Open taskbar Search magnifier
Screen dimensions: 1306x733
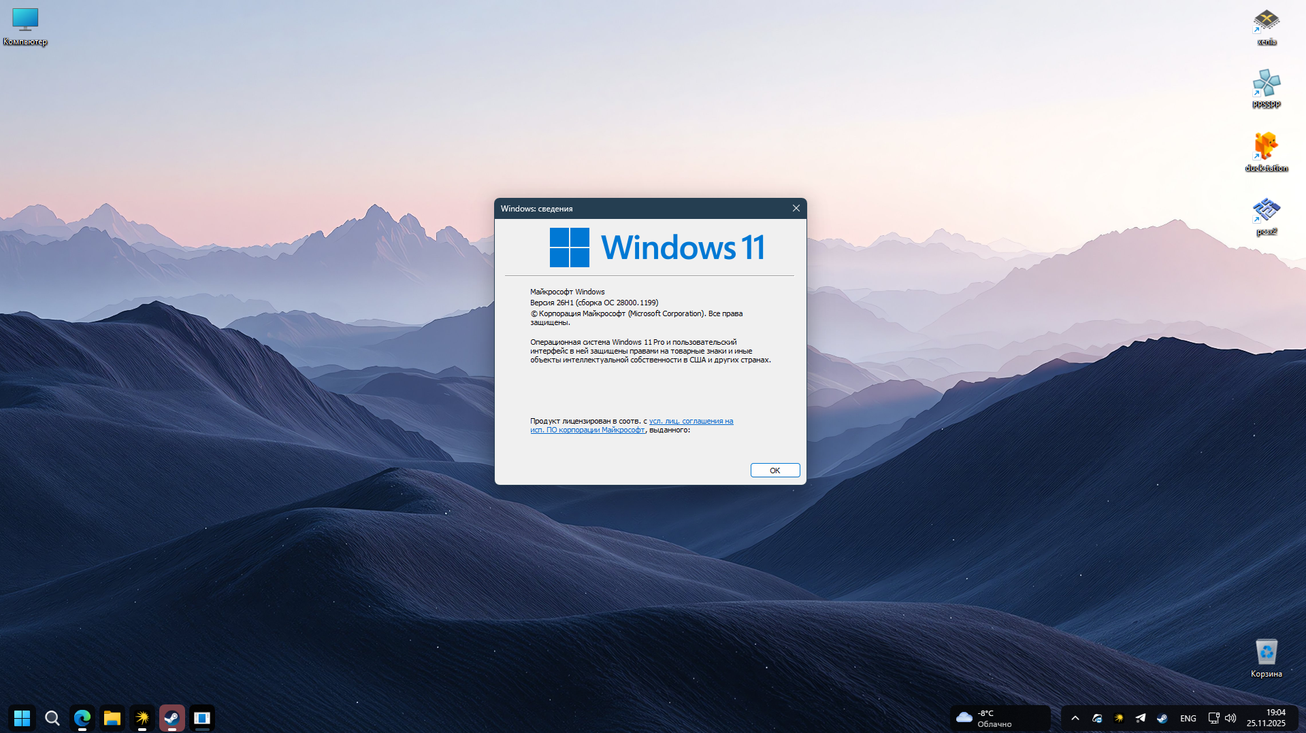click(52, 718)
